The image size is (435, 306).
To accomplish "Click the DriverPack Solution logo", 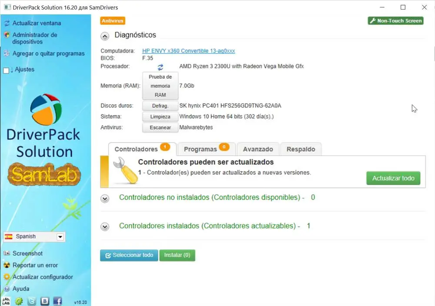I will (x=46, y=110).
